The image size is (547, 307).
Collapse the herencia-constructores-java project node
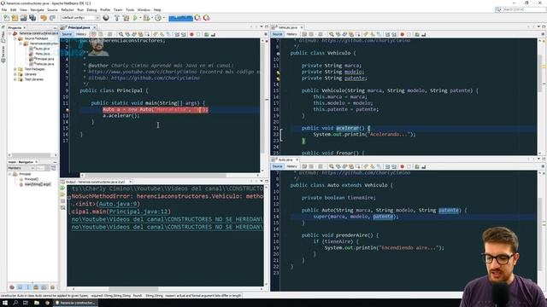(9, 33)
